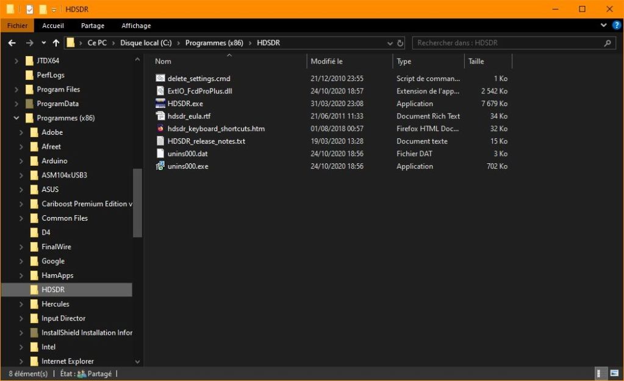Click the Firefox icon of hdsdr_keyboard_shortcuts.htm
The height and width of the screenshot is (381, 624).
(x=160, y=129)
